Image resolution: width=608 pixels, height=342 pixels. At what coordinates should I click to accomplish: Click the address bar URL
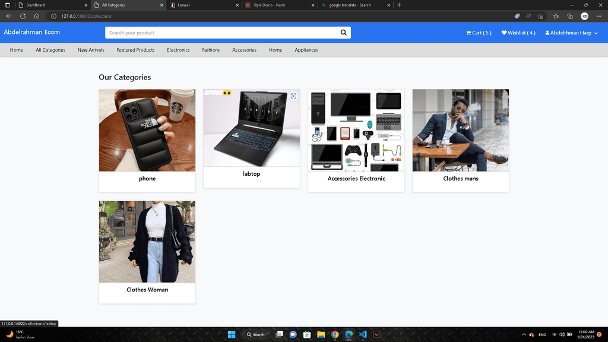pos(87,16)
